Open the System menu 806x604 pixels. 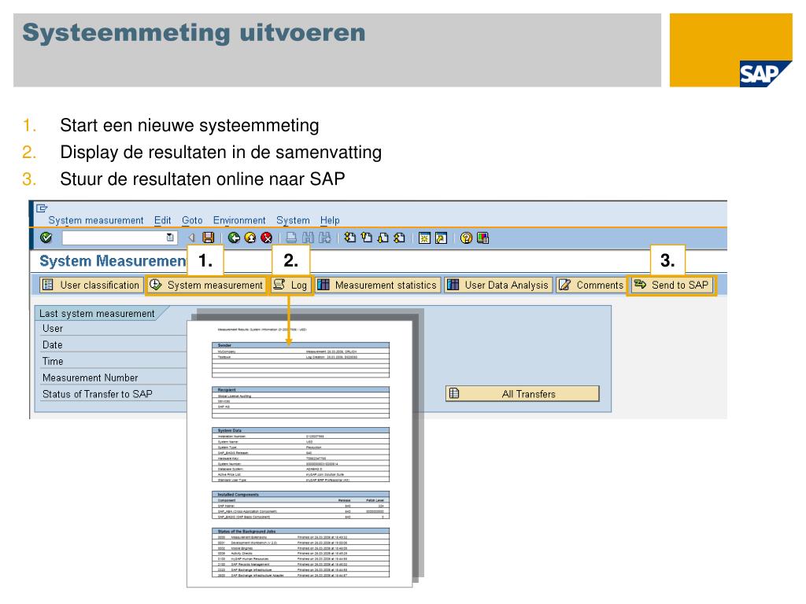click(x=293, y=220)
